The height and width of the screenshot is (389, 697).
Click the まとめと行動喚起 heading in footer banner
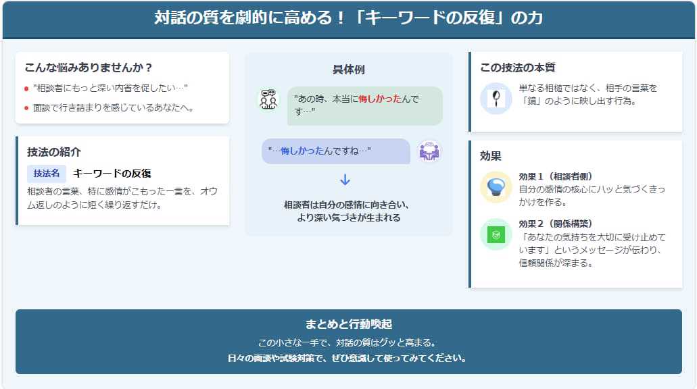(x=348, y=323)
